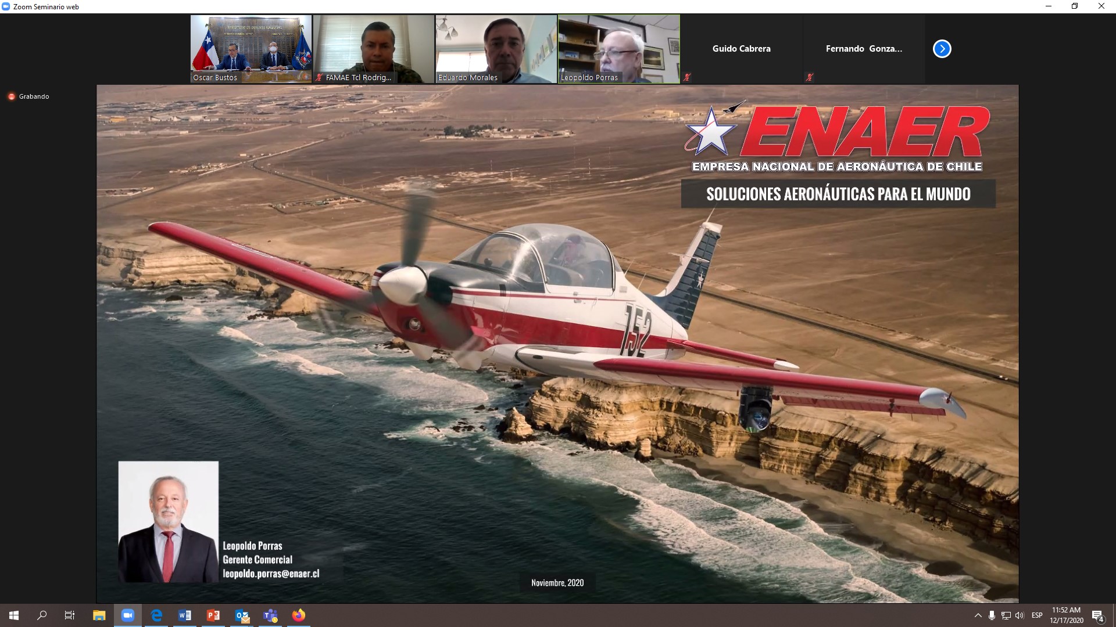This screenshot has width=1116, height=627.
Task: Switch ESP keyboard language indicator
Action: click(x=1037, y=615)
